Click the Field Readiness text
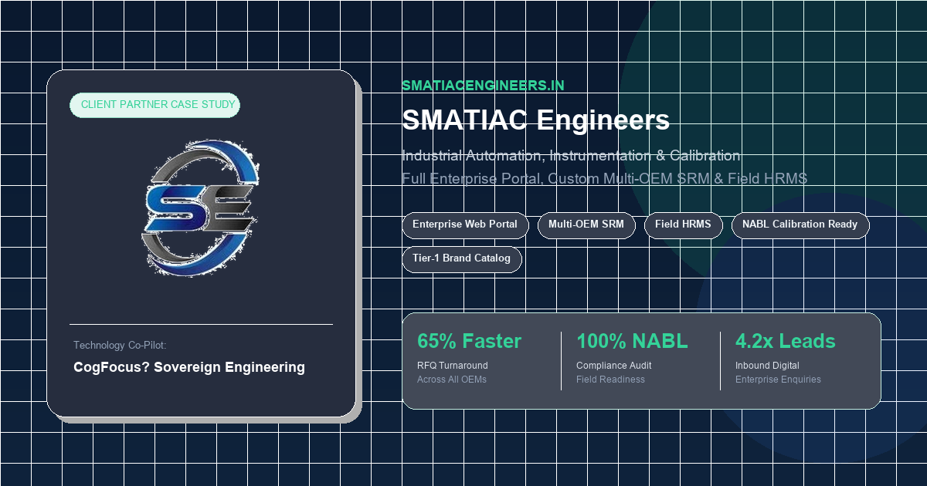This screenshot has width=927, height=486. 610,380
